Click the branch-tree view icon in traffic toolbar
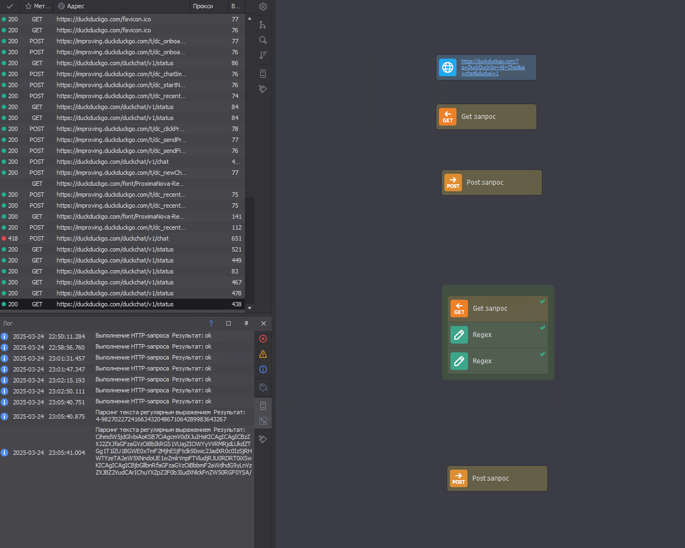 pyautogui.click(x=263, y=25)
